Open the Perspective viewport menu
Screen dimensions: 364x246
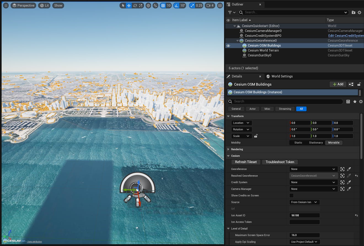(x=23, y=5)
